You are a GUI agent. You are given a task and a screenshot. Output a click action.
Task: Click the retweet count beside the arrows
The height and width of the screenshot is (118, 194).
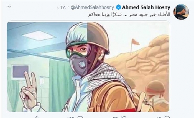(x=115, y=117)
